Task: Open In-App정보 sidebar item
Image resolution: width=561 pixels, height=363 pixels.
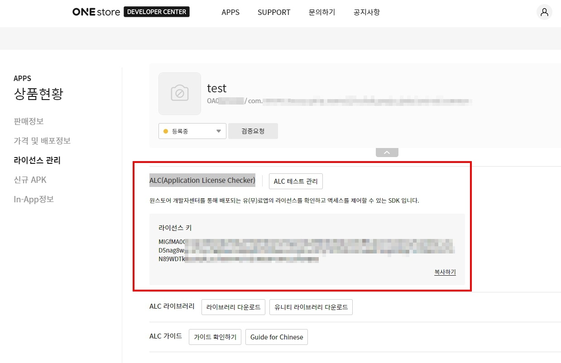Action: tap(34, 199)
